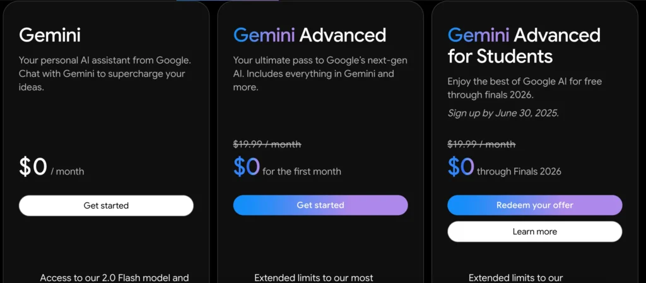
Task: Click the '$0 for the first month' price
Action: tap(287, 168)
